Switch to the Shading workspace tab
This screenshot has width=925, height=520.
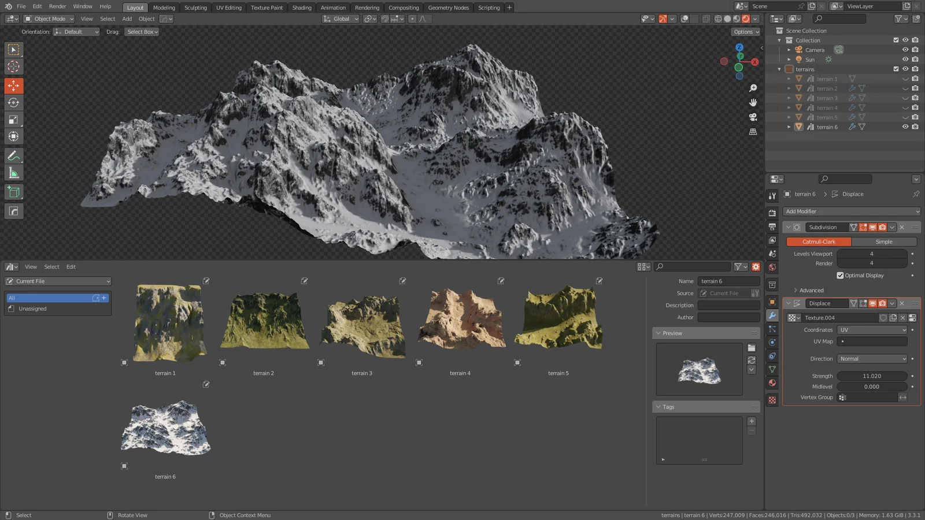coord(301,8)
